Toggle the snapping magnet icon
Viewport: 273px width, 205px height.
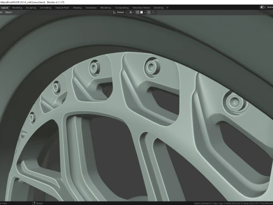tap(138, 13)
